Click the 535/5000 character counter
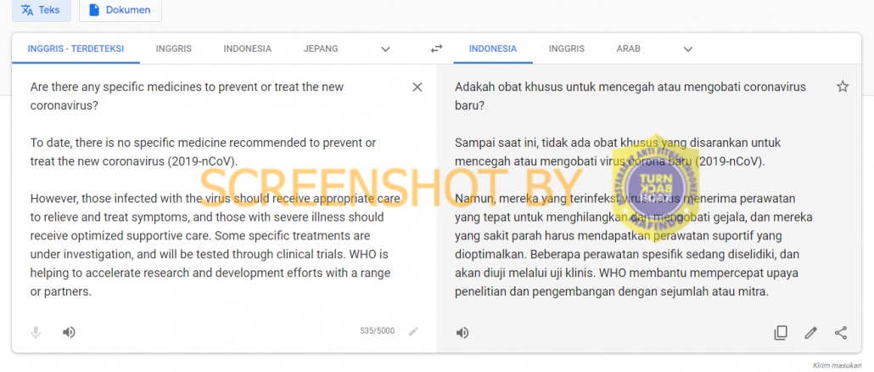 coord(378,331)
